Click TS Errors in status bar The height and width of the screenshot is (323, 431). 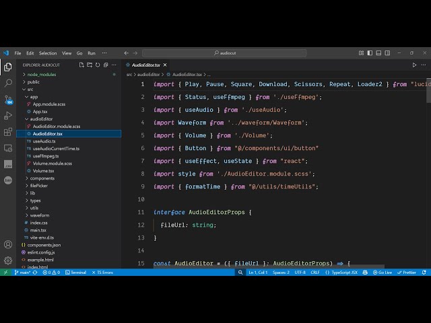coord(102,273)
